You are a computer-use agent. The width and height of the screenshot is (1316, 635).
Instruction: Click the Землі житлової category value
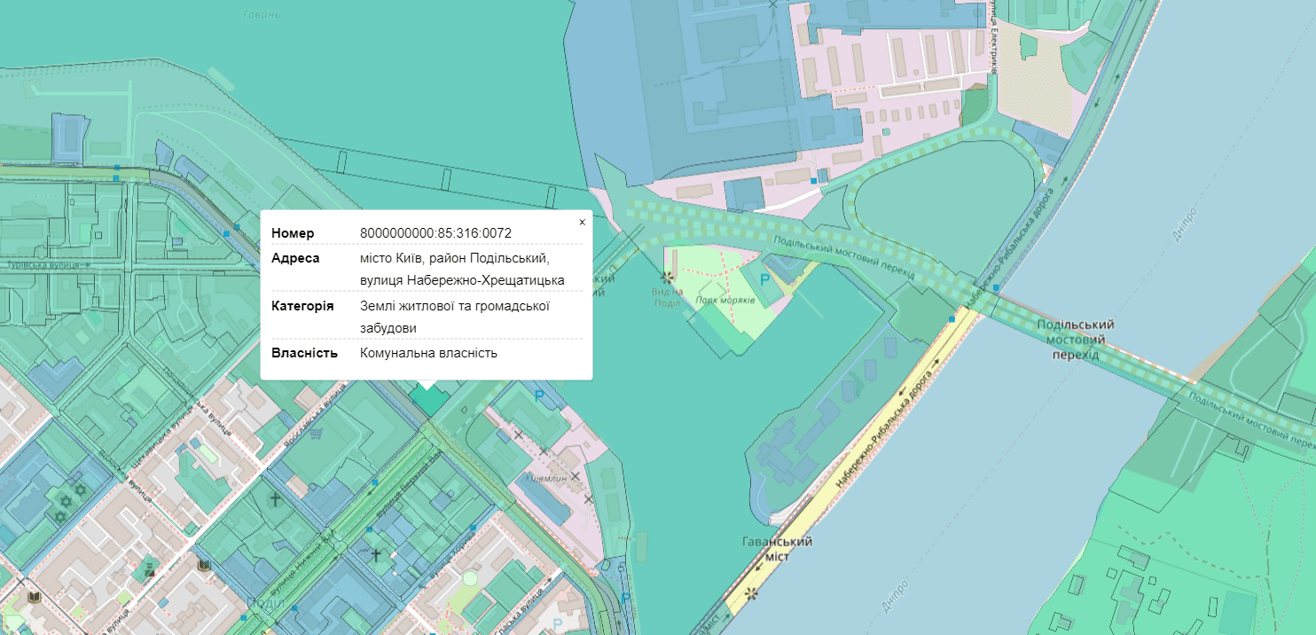(x=455, y=306)
